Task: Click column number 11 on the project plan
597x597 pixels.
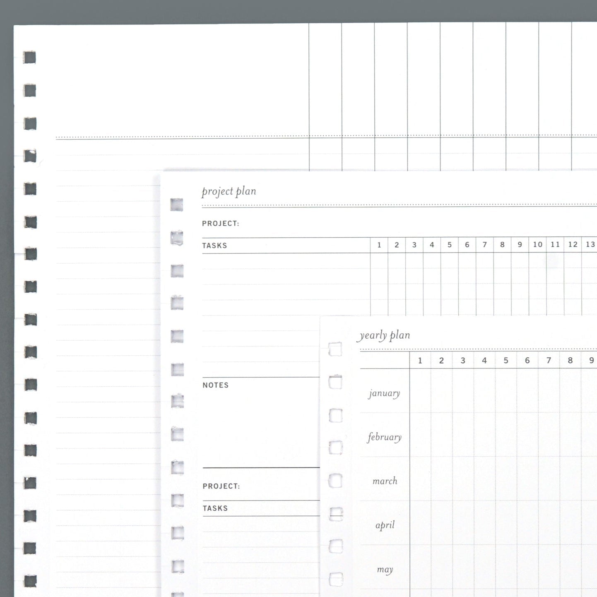Action: 555,245
